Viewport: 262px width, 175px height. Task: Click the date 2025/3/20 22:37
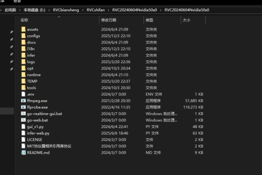click(116, 81)
